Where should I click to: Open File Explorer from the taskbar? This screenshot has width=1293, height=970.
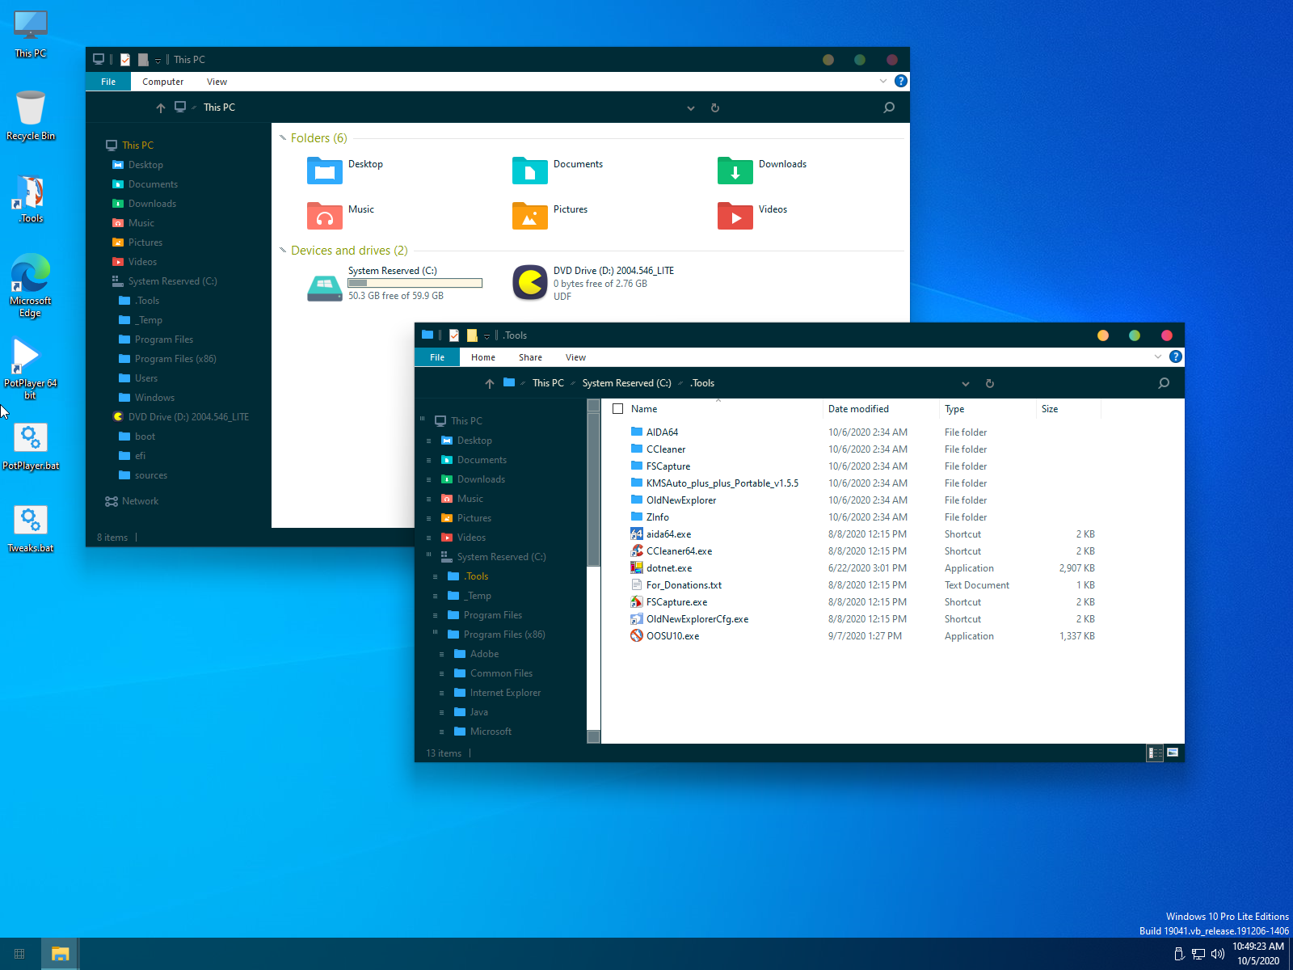coord(61,954)
